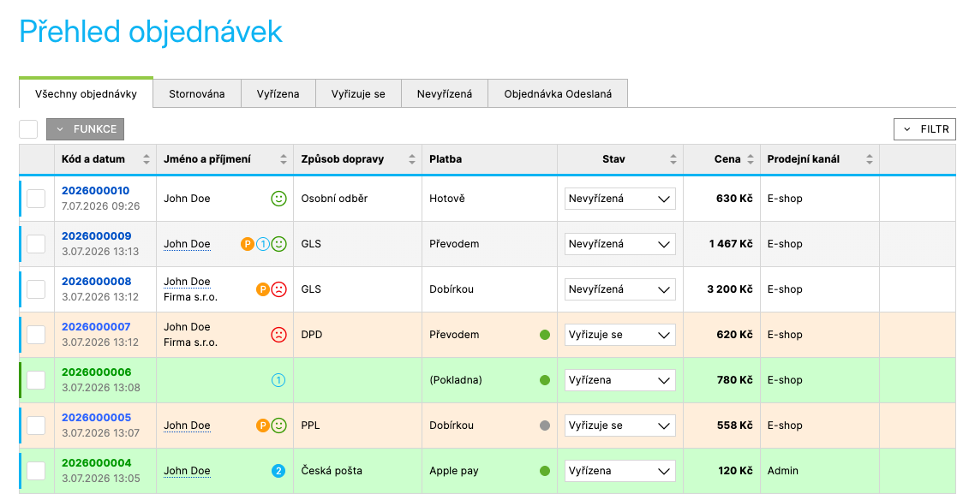Open order link 2026000008
The height and width of the screenshot is (494, 975).
pos(96,282)
